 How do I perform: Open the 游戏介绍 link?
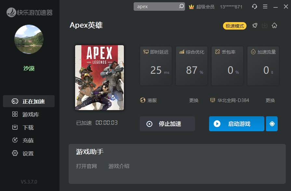tap(119, 166)
